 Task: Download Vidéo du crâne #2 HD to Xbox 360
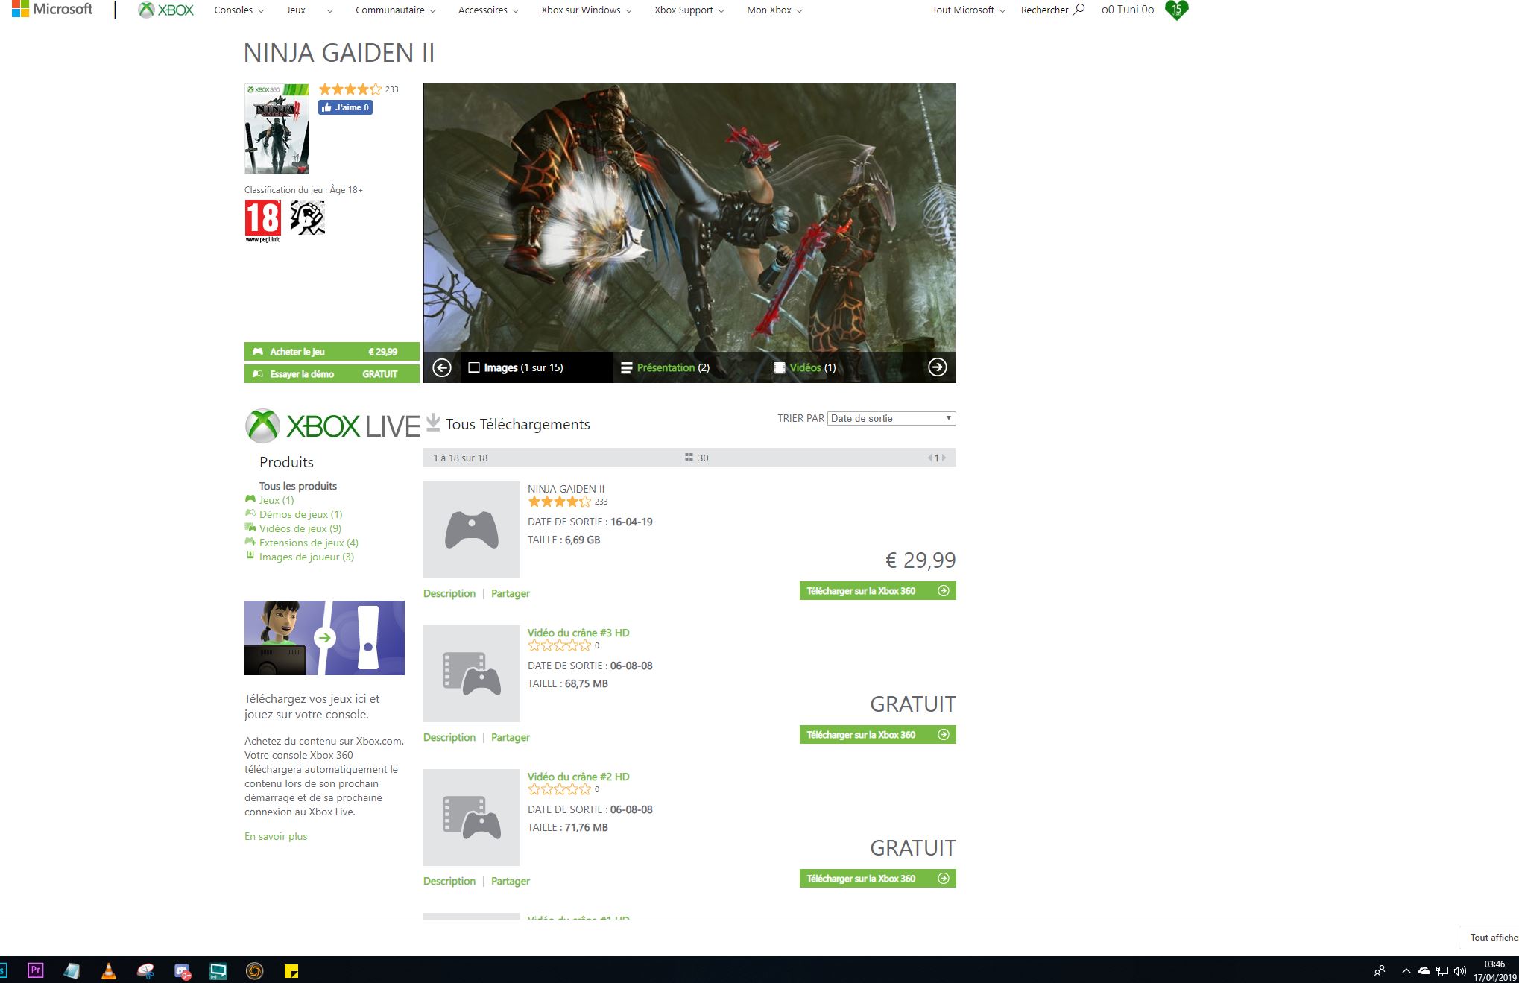click(877, 878)
